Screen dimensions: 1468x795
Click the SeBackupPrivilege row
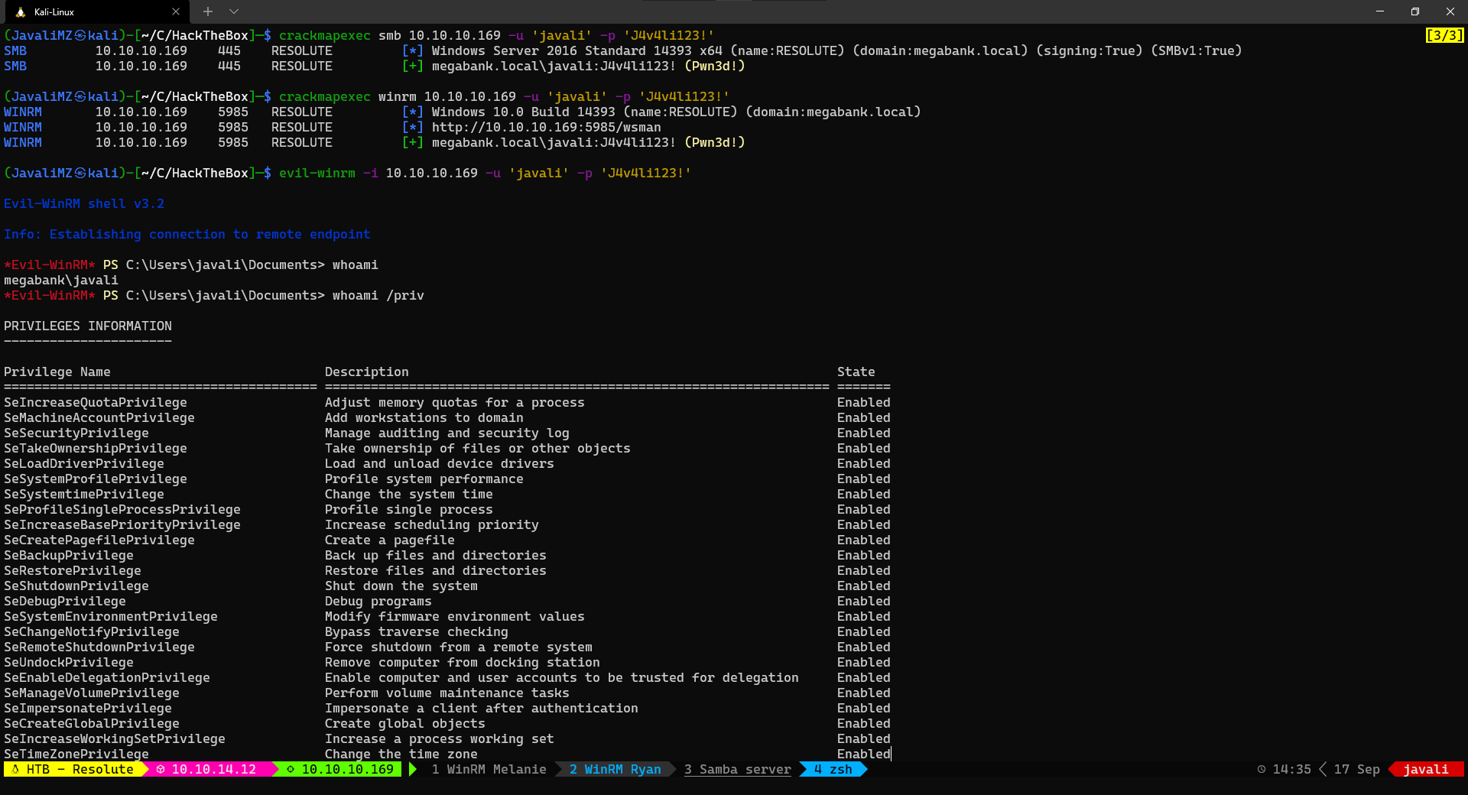(x=447, y=555)
